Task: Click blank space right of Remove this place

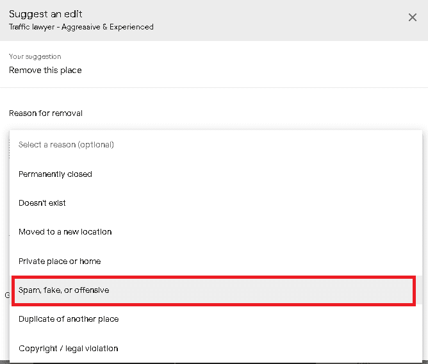Action: tap(256, 70)
